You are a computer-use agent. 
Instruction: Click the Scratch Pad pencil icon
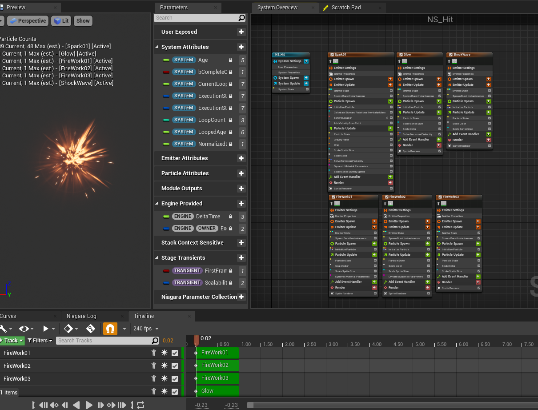(x=325, y=8)
